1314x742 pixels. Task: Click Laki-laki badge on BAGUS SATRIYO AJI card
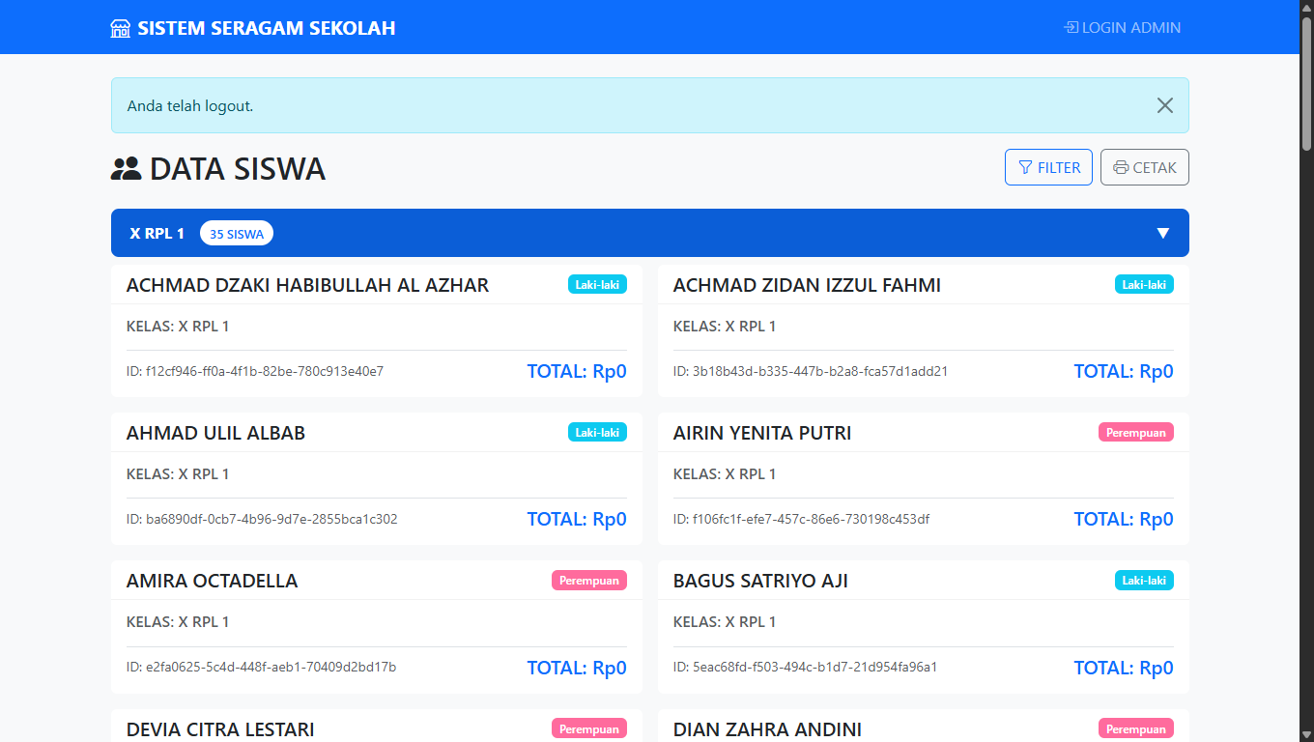tap(1144, 580)
